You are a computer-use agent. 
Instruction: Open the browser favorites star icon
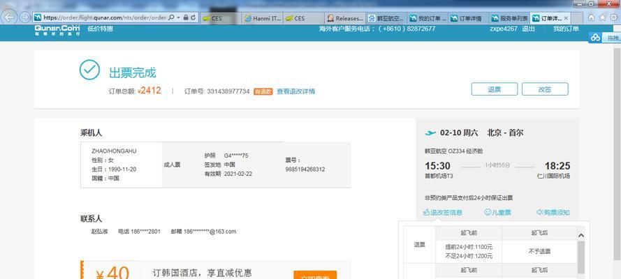point(601,17)
